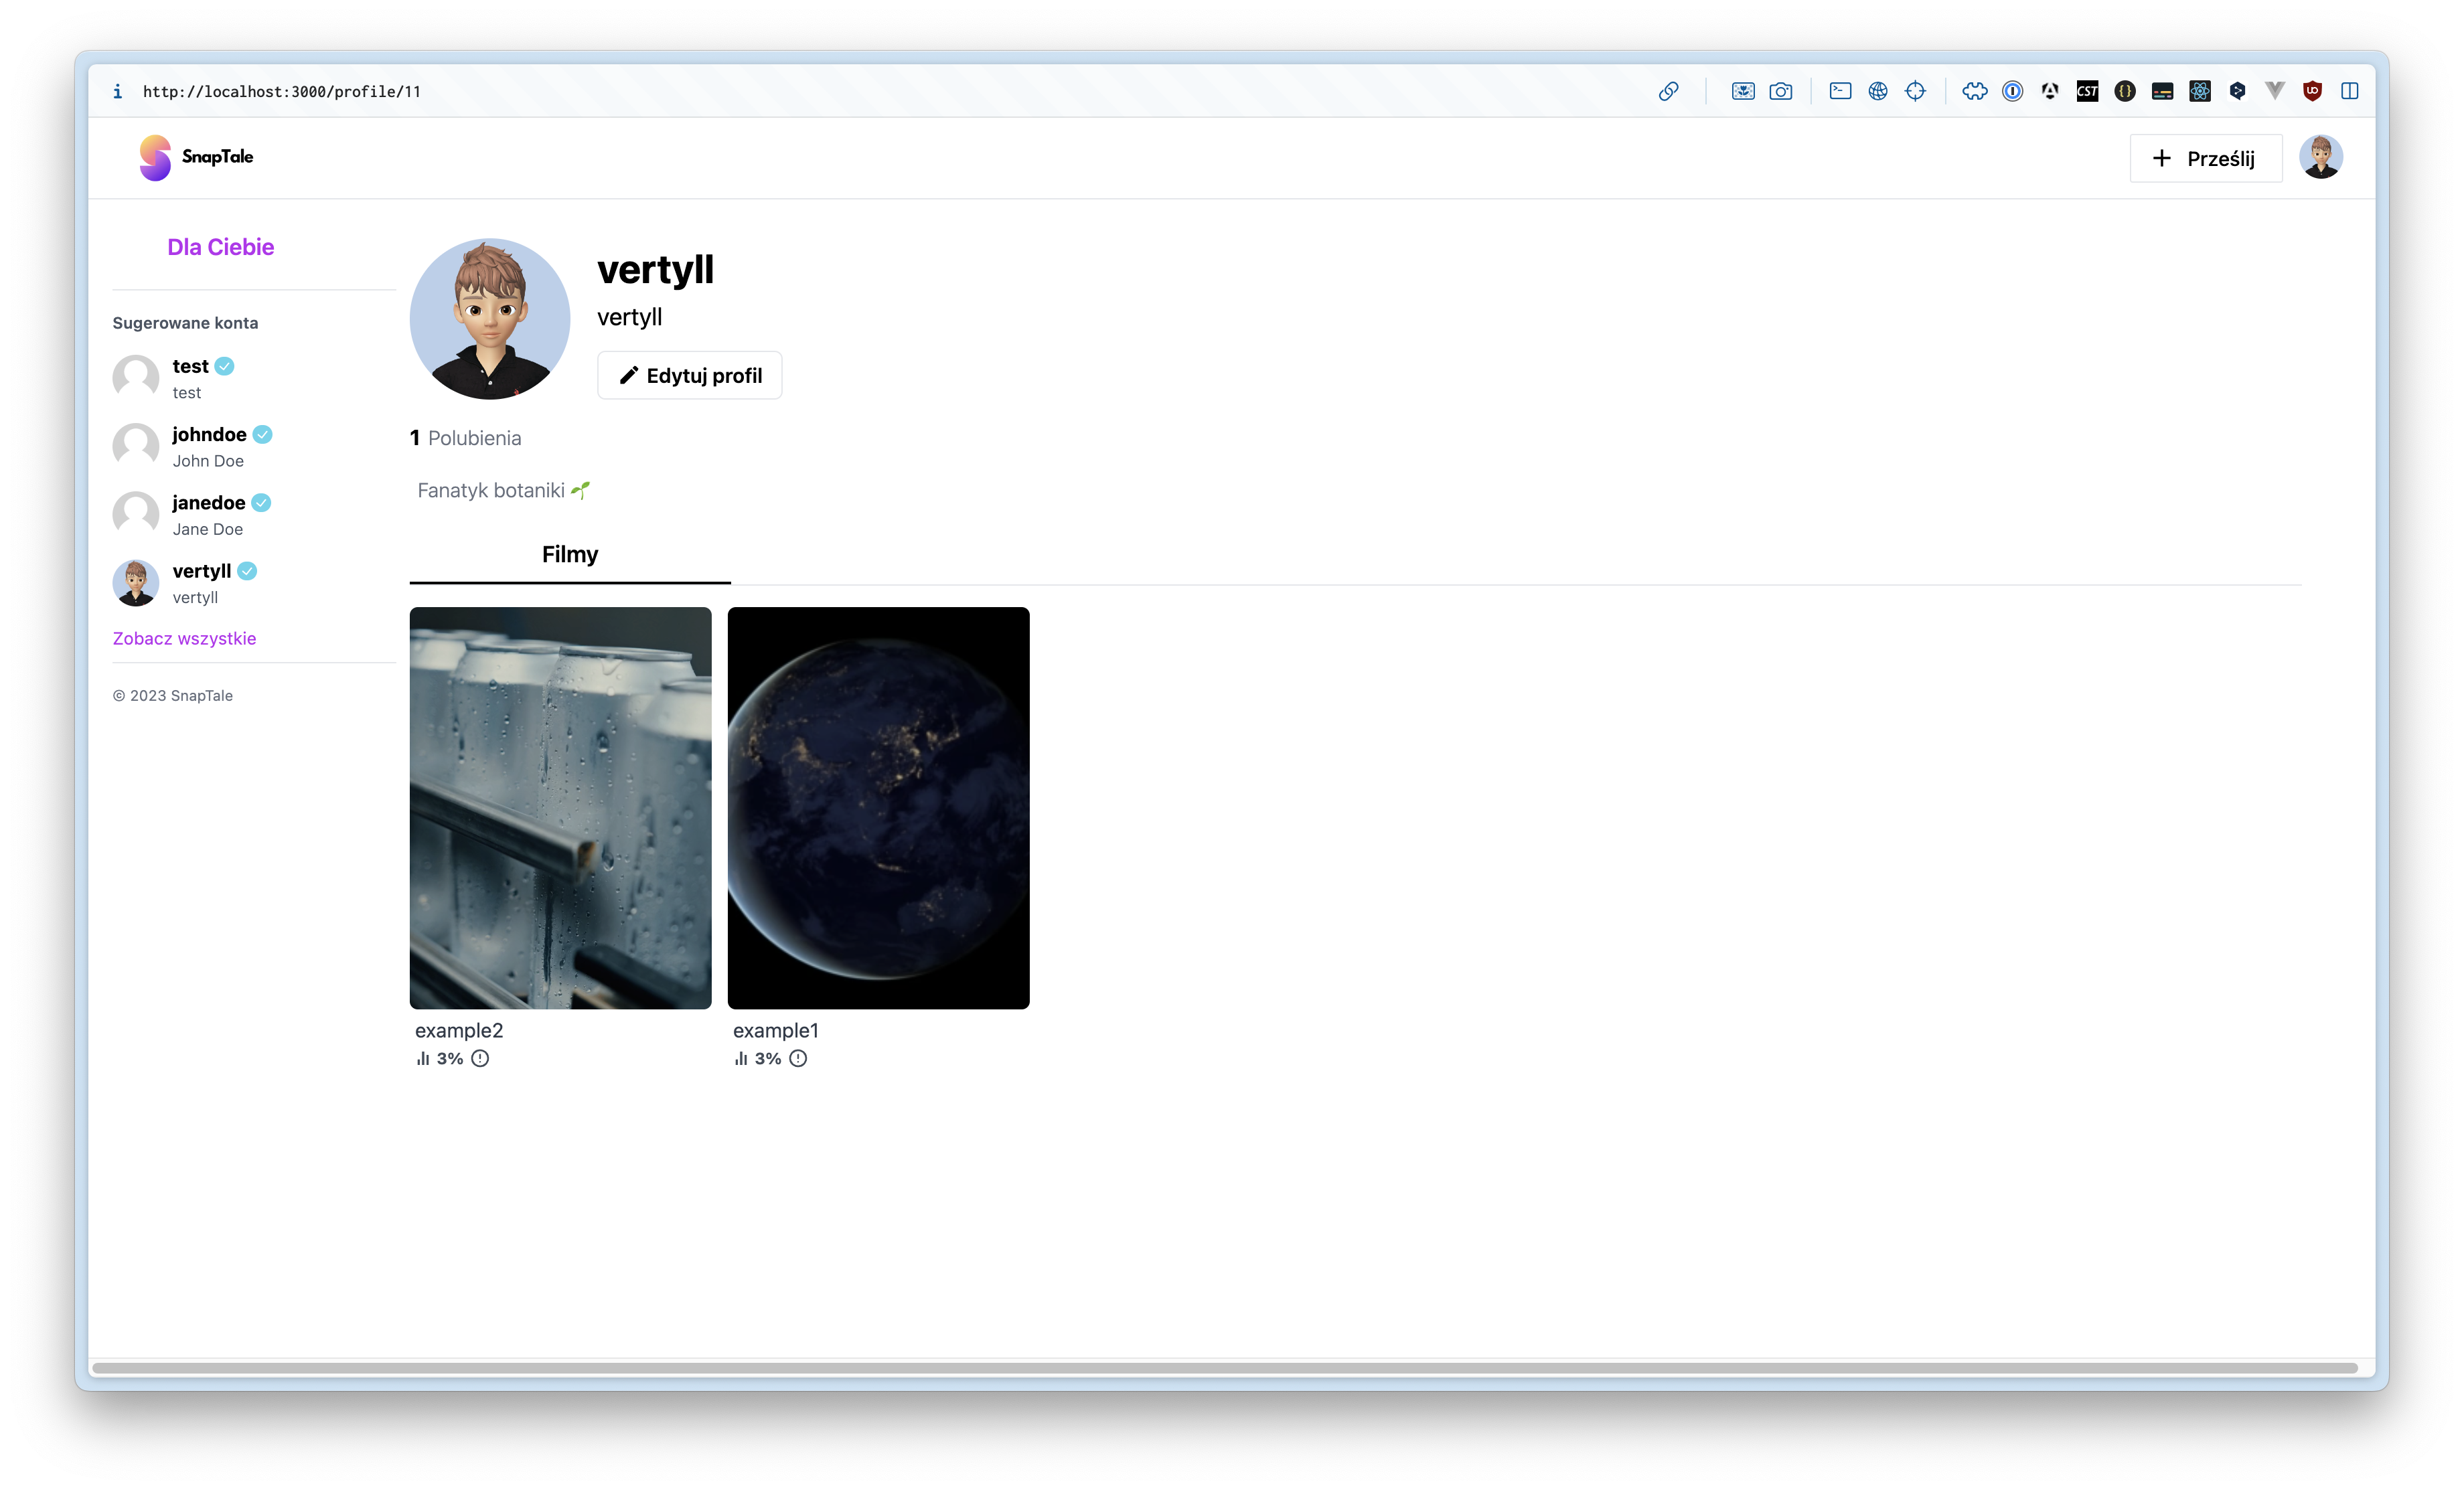Click the Zobacz wszystkie link
Image resolution: width=2464 pixels, height=1490 pixels.
[184, 638]
